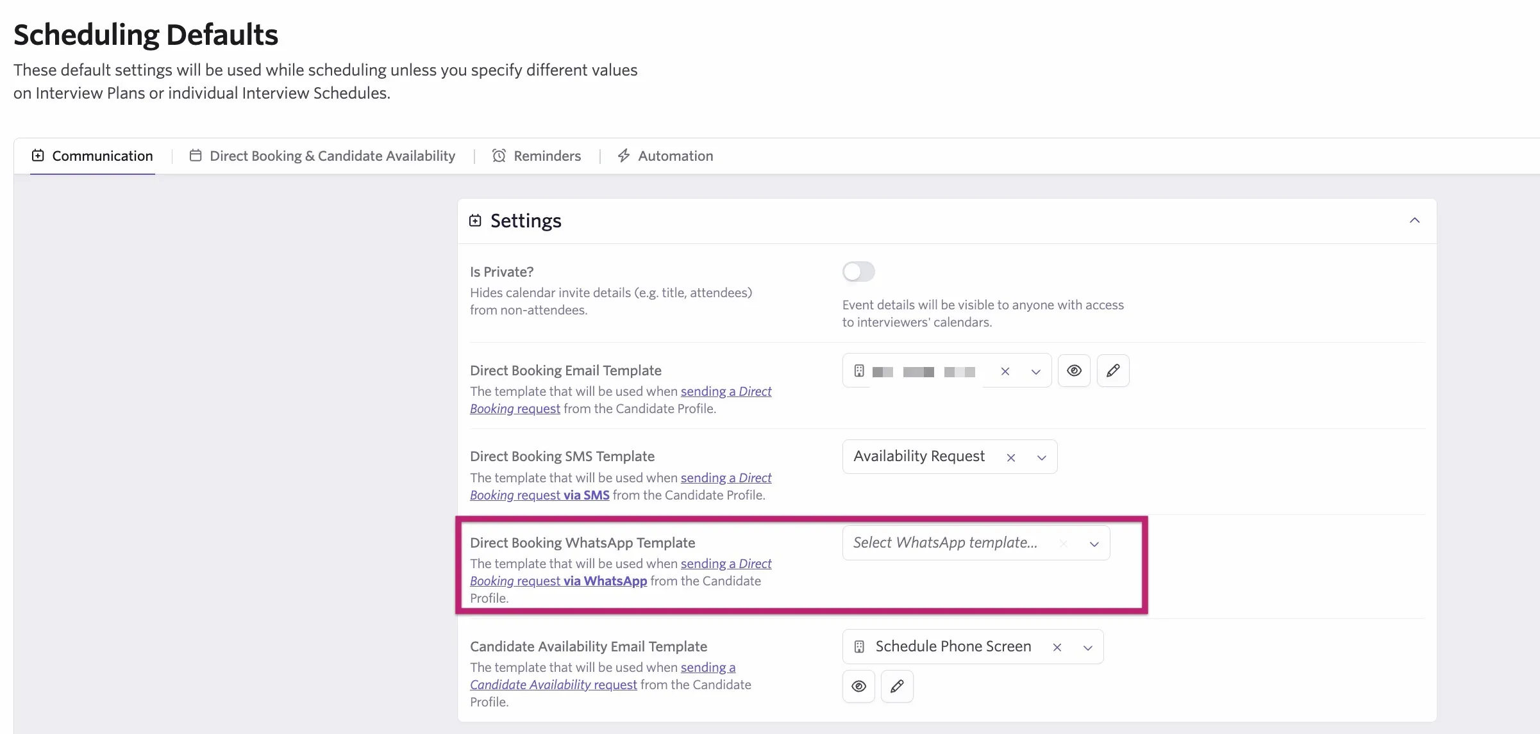Viewport: 1540px width, 734px height.
Task: Expand the Direct Booking SMS Template dropdown
Action: [x=1041, y=457]
